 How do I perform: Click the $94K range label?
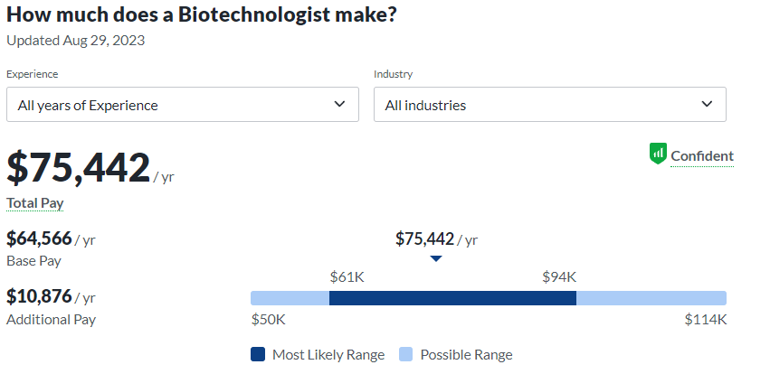559,276
